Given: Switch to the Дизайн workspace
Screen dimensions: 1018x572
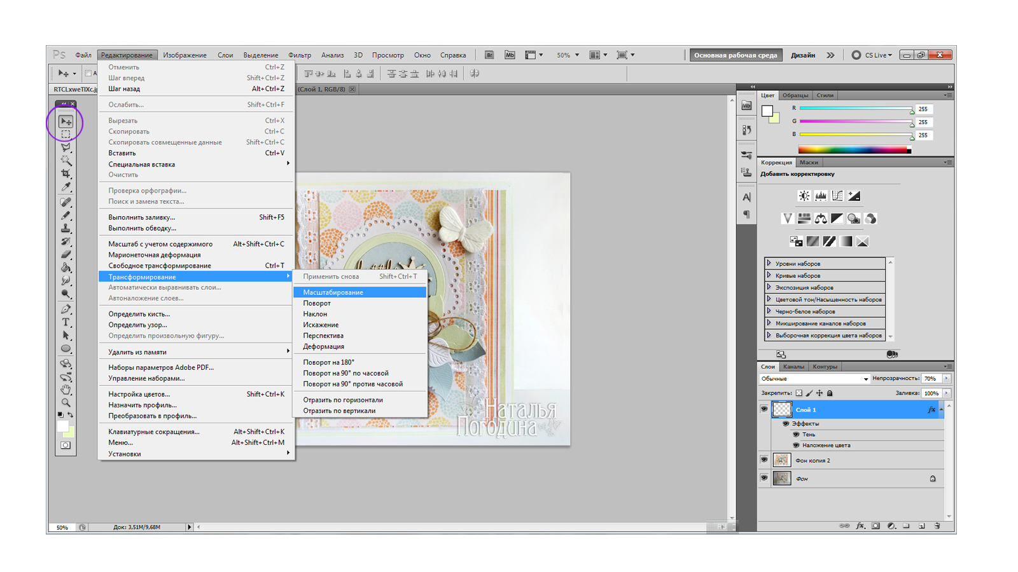Looking at the screenshot, I should (803, 55).
